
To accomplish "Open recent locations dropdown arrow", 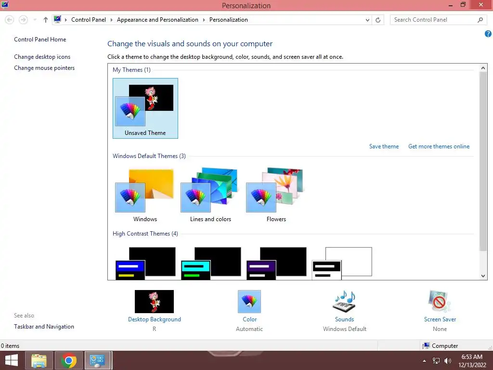I will click(35, 20).
